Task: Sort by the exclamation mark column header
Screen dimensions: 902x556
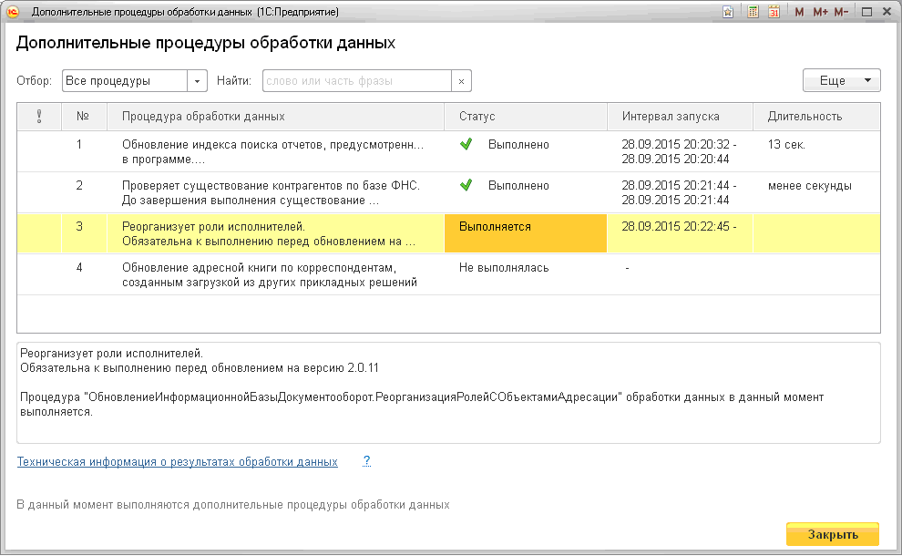Action: pos(39,117)
